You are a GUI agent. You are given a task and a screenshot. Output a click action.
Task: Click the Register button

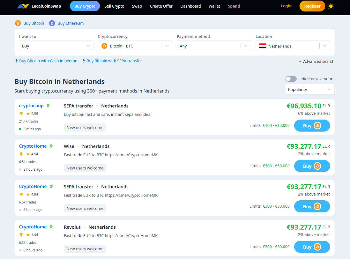[x=312, y=6]
